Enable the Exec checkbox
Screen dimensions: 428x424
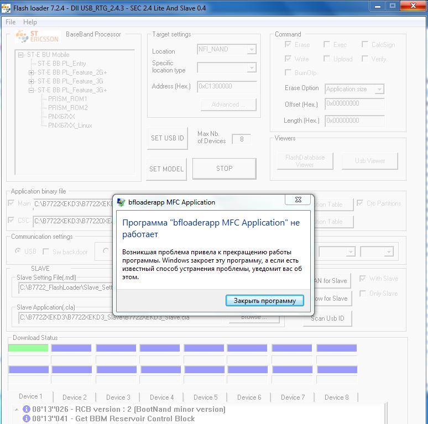click(326, 44)
